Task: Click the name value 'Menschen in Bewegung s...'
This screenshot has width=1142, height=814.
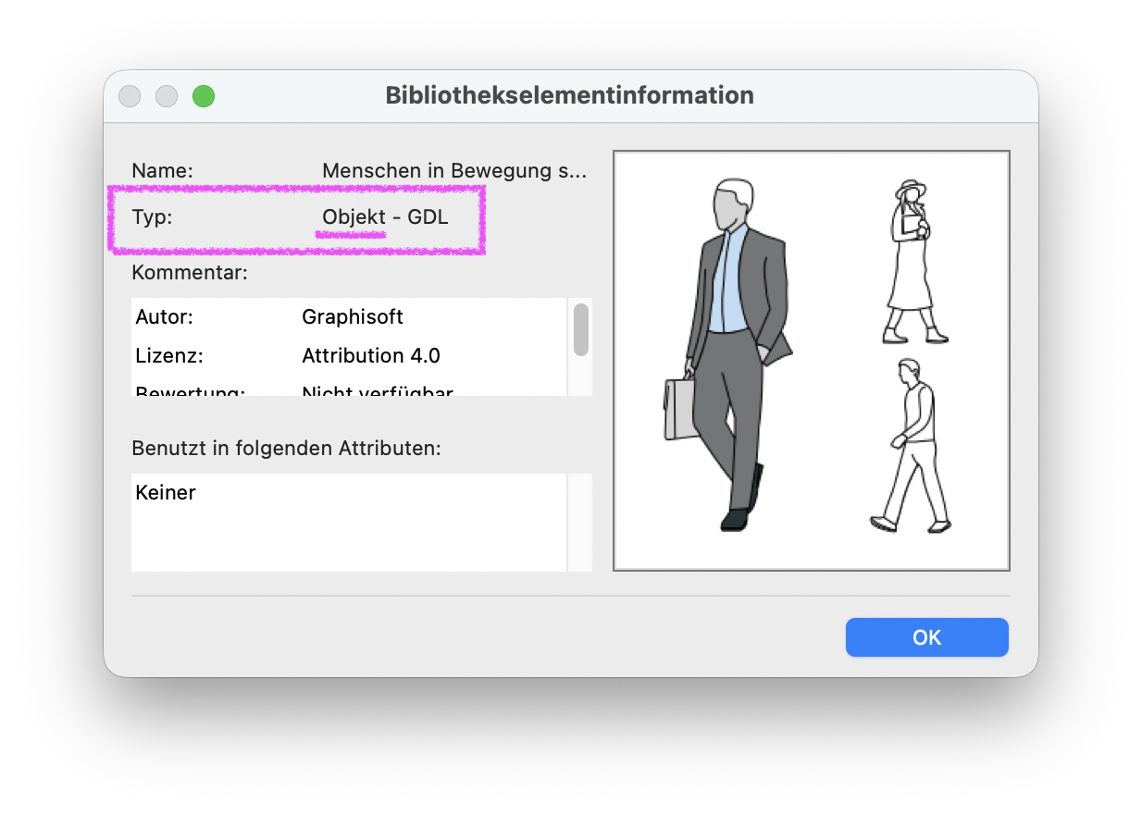Action: (454, 171)
